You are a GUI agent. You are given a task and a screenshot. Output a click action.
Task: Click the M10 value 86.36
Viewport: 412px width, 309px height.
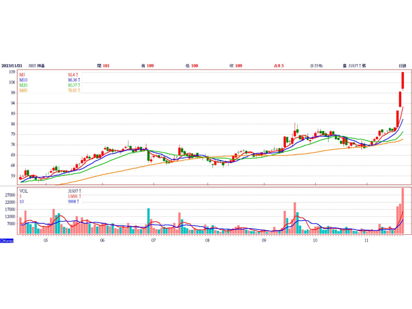[x=74, y=80]
